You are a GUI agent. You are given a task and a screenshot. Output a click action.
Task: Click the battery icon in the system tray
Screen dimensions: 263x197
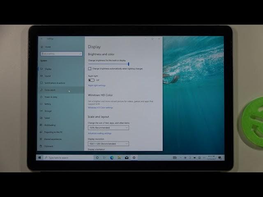pyautogui.click(x=194, y=158)
